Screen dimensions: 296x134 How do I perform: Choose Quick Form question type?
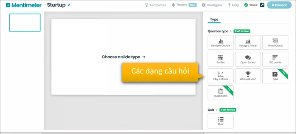click(x=221, y=93)
